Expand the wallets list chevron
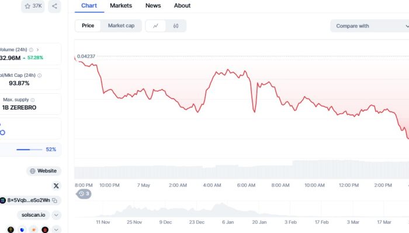 [x=56, y=230]
